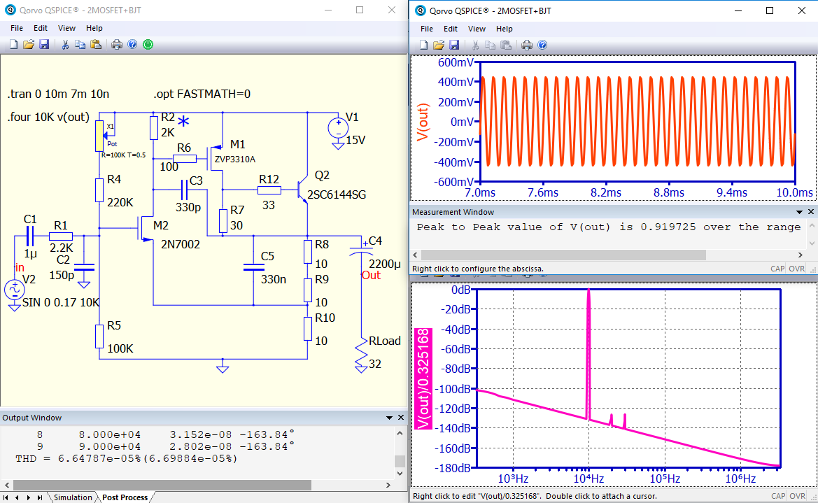The width and height of the screenshot is (818, 503).
Task: Click Print icon in left window toolbar
Action: click(x=117, y=44)
